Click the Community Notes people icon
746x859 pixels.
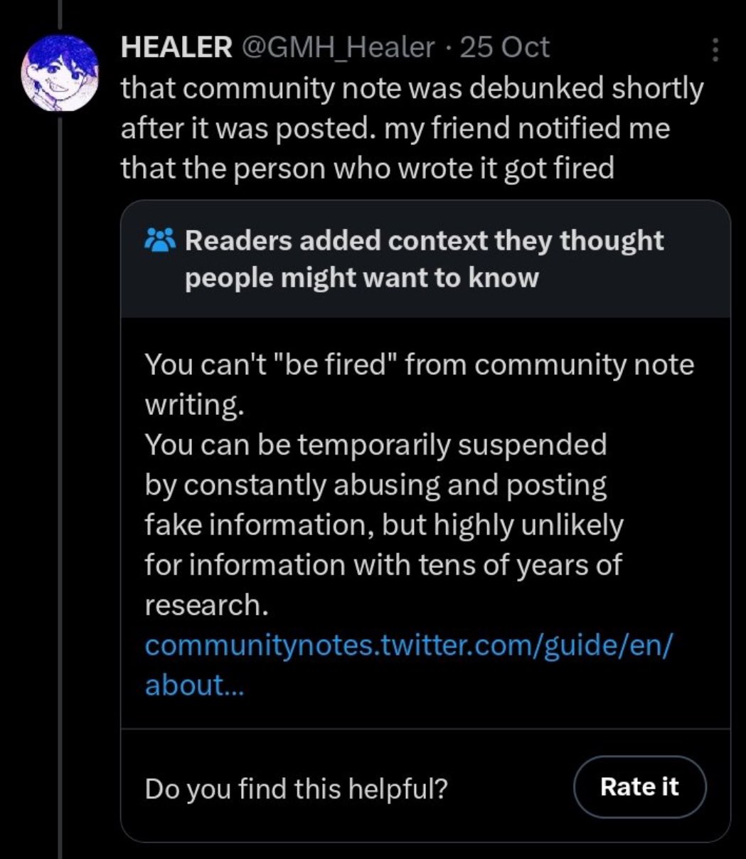160,241
